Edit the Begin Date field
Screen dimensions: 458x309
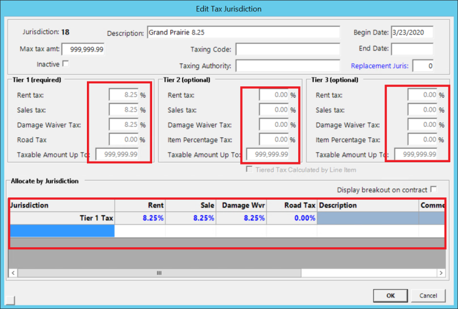[x=412, y=32]
